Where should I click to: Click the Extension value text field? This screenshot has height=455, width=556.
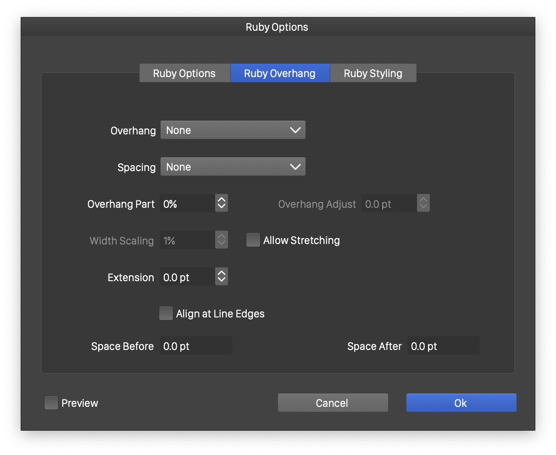coord(187,277)
